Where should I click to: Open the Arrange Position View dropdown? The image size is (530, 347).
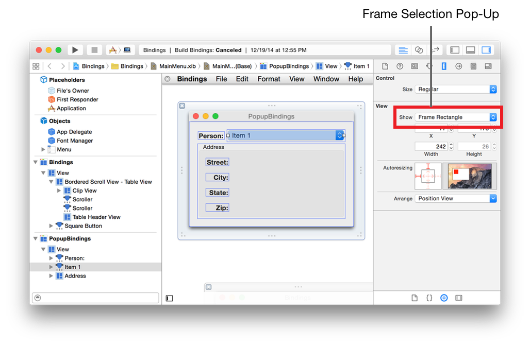click(456, 198)
